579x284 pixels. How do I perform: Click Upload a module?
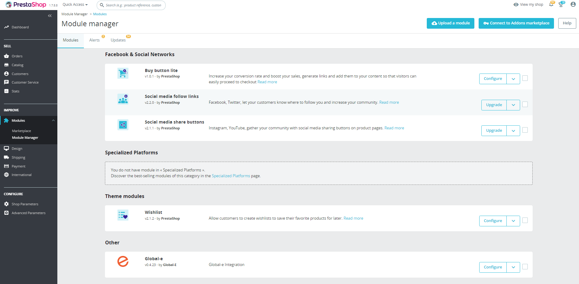point(450,23)
